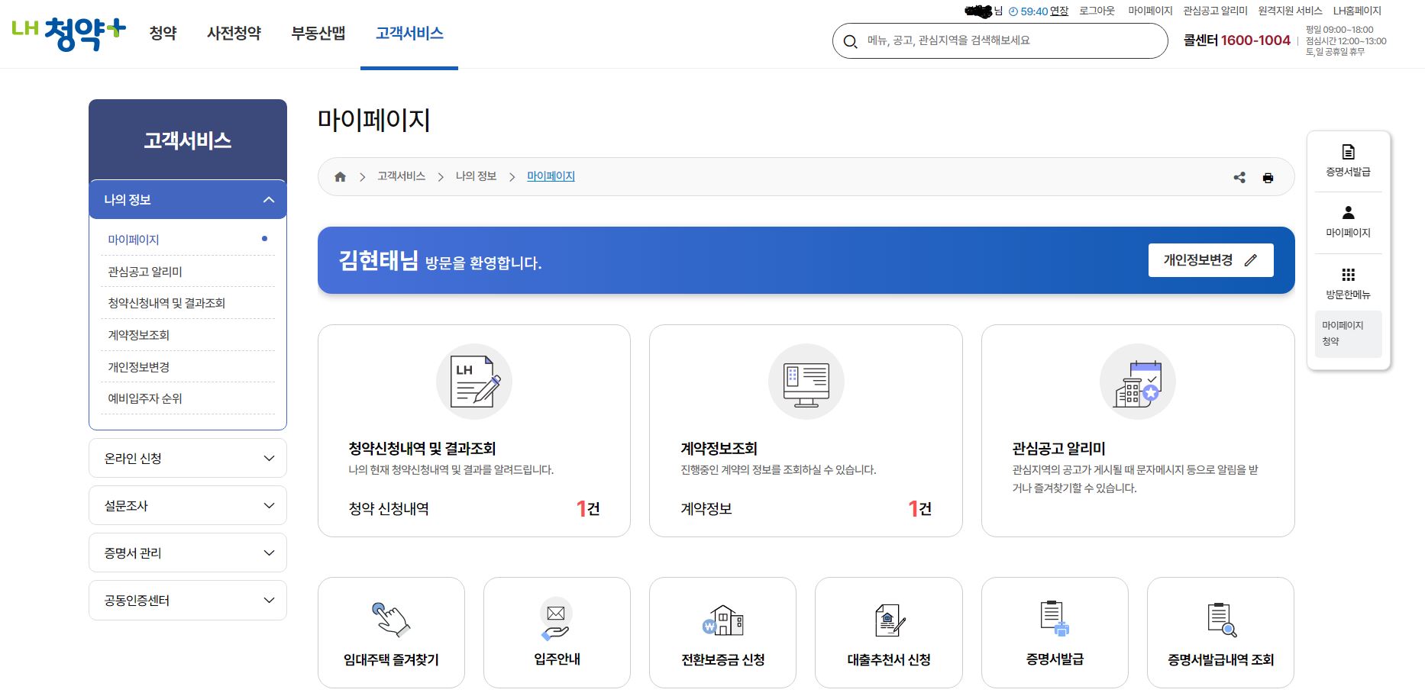Expand the 설문조사 menu section
The height and width of the screenshot is (696, 1425).
click(187, 505)
